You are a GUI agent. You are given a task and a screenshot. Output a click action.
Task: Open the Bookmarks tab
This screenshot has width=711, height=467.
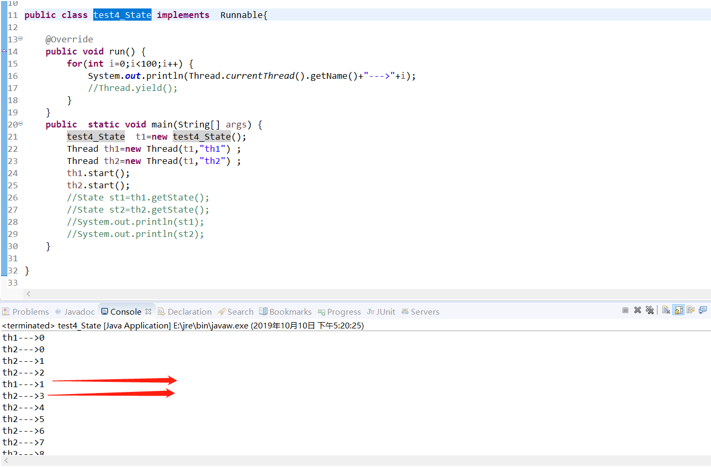(x=290, y=312)
